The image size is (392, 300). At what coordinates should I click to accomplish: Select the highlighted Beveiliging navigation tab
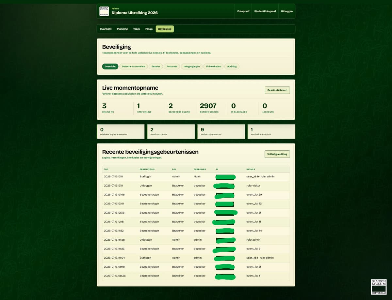click(165, 29)
